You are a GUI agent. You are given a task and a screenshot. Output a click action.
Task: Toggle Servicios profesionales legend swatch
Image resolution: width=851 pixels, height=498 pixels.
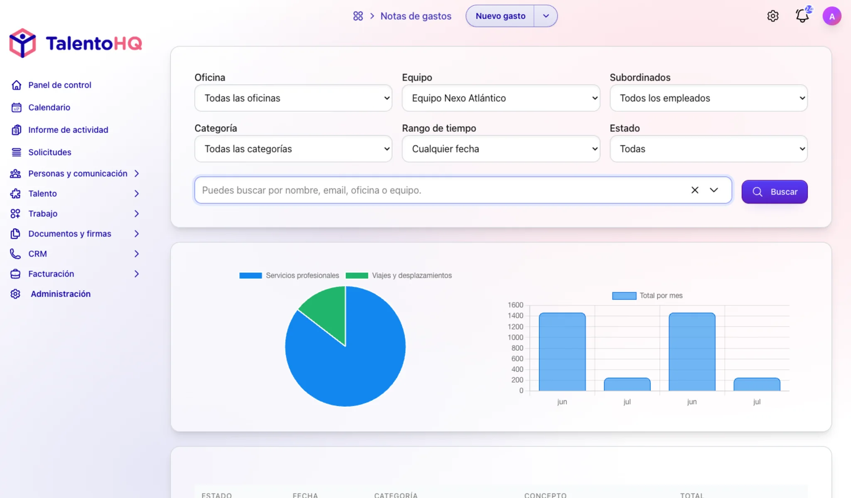pos(251,276)
